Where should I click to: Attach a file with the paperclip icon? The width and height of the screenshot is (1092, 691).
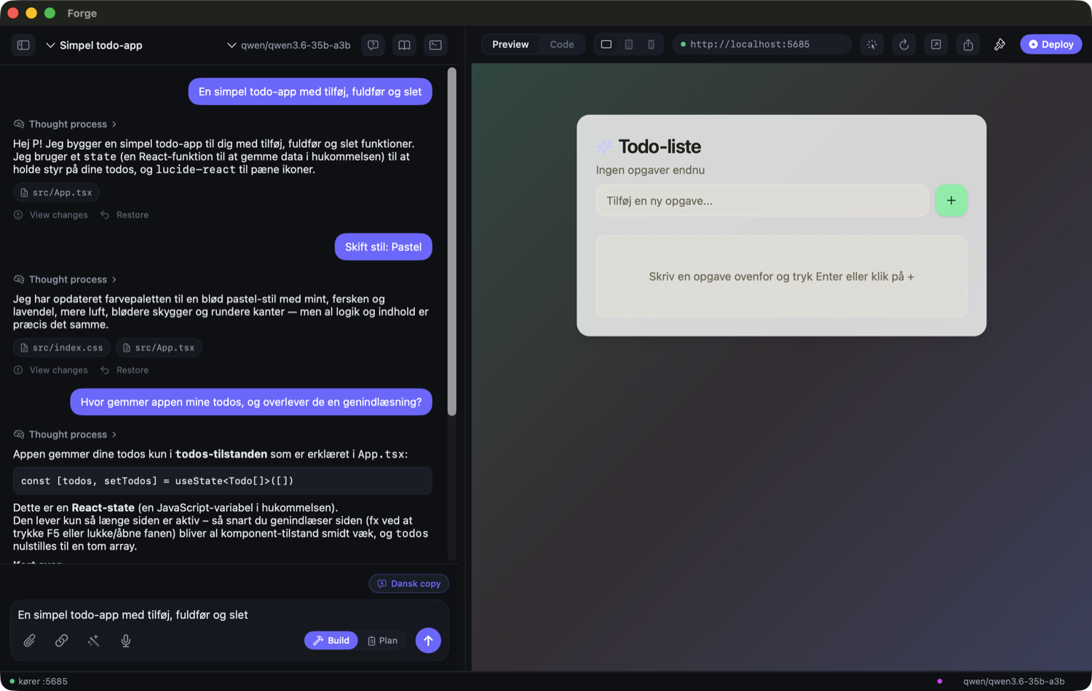29,641
